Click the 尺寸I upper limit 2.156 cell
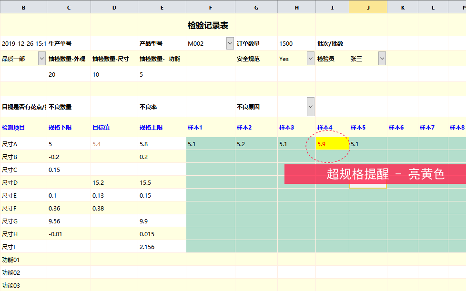This screenshot has height=291, width=466. (162, 247)
